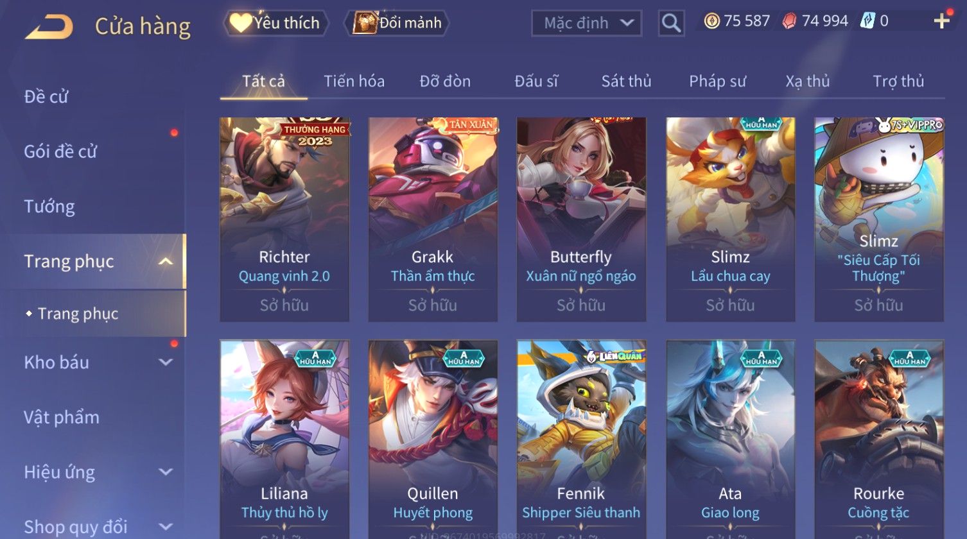Viewport: 967px width, 539px height.
Task: Tap the plus icon to add currency
Action: click(x=941, y=21)
